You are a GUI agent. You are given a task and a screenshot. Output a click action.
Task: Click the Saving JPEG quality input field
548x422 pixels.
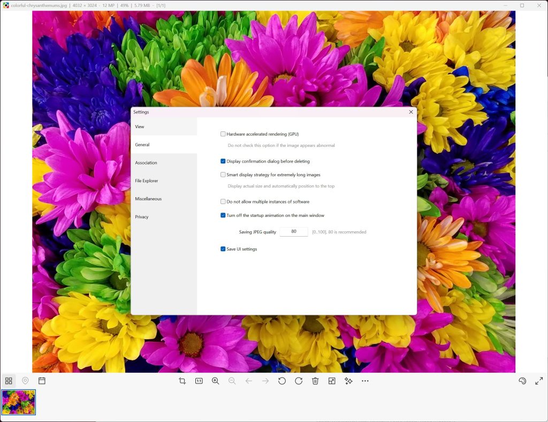294,232
